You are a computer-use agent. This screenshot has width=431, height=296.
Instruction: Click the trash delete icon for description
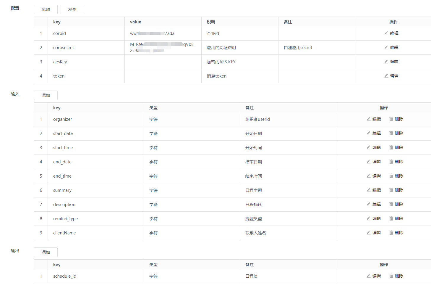(391, 204)
